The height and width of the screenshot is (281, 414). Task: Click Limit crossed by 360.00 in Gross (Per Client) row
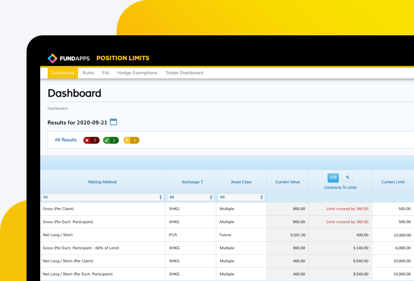point(347,209)
